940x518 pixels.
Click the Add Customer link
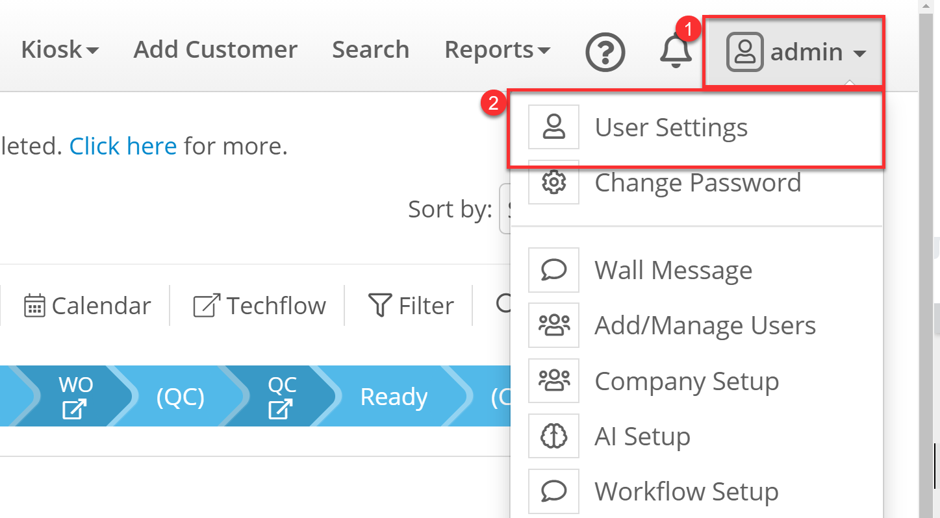[x=216, y=50]
